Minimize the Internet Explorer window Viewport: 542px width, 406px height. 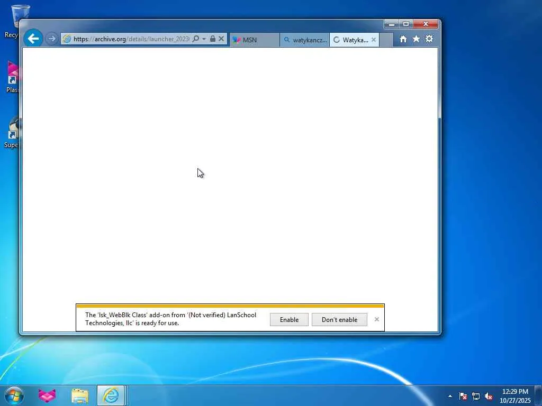tap(391, 24)
